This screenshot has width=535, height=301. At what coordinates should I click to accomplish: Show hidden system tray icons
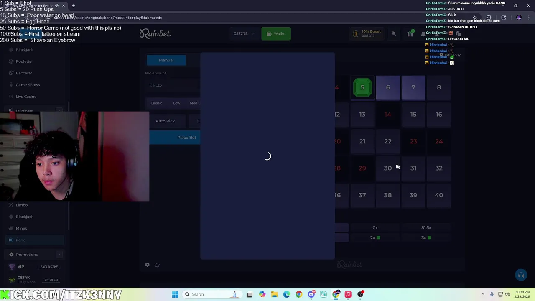click(483, 294)
